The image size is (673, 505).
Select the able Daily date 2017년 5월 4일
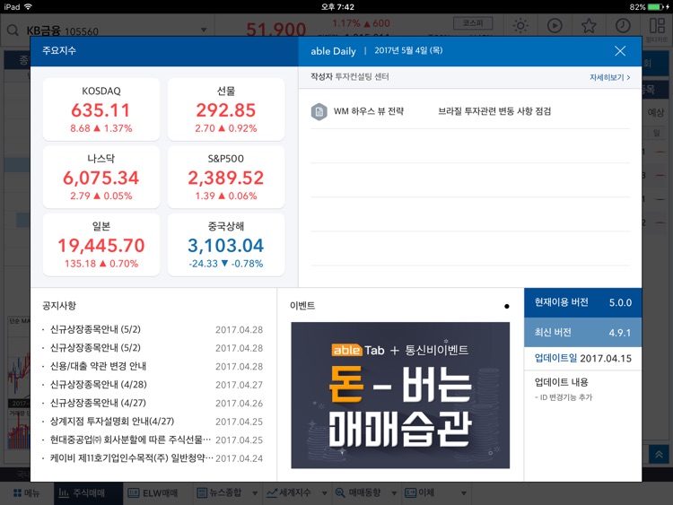(x=408, y=50)
